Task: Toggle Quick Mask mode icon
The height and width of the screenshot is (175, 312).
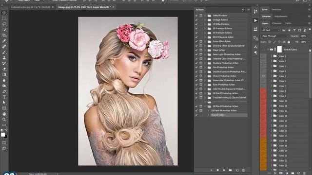Action: click(x=4, y=143)
